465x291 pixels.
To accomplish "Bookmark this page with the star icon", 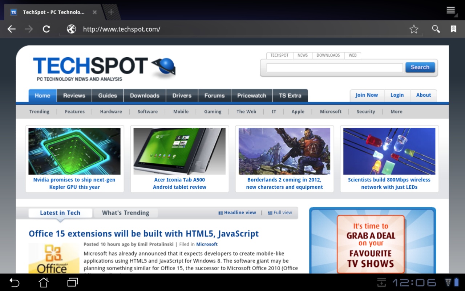I will (x=414, y=29).
